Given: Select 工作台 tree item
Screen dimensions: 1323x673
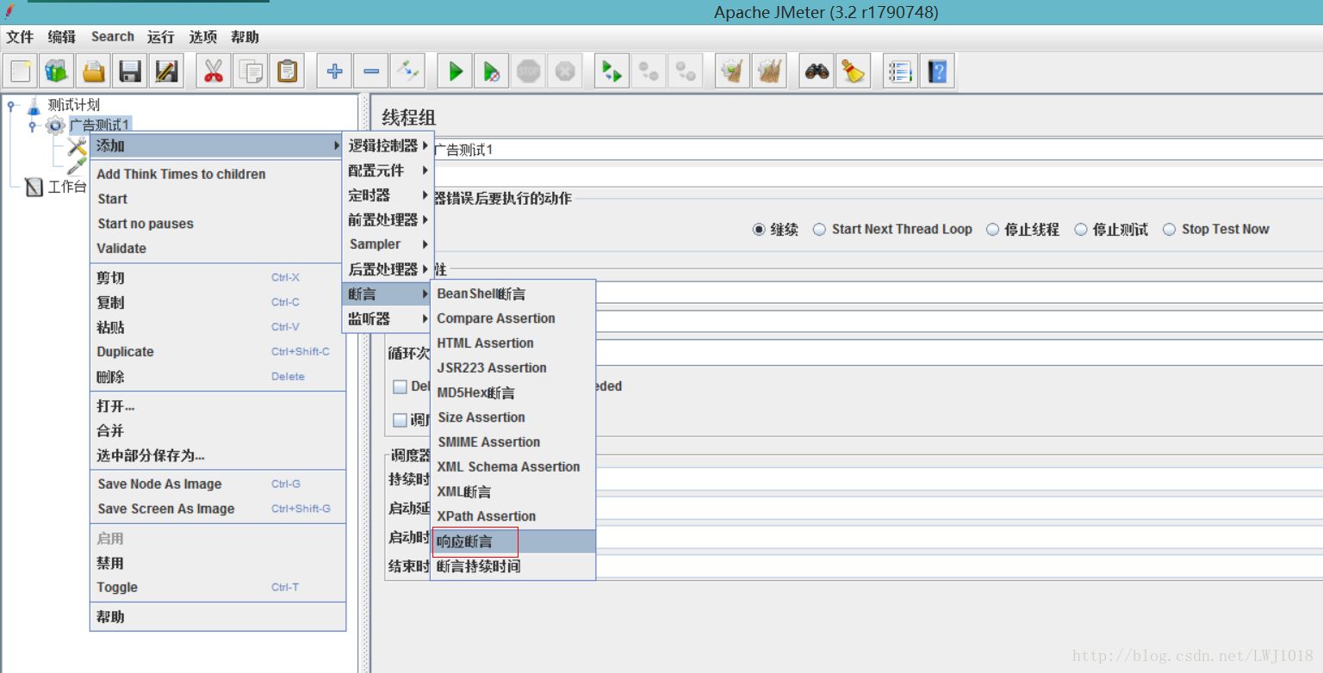Looking at the screenshot, I should point(67,187).
